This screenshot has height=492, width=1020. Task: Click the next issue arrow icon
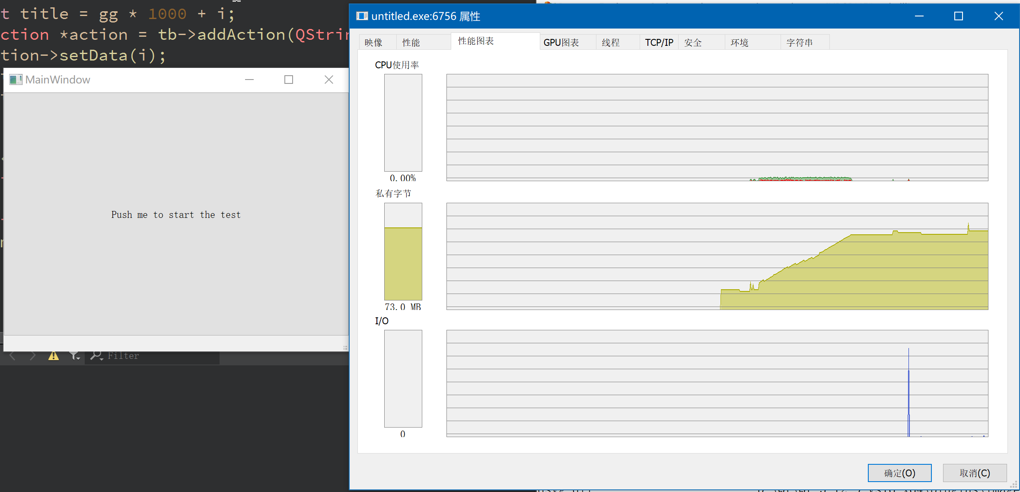33,356
